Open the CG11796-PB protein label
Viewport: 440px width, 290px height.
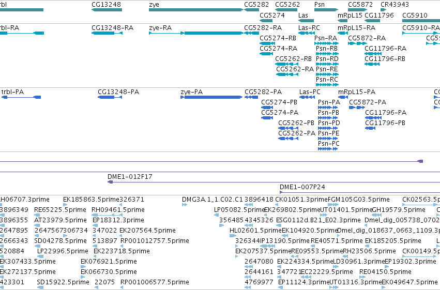click(x=385, y=123)
